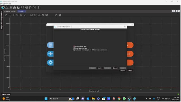Open the Window menu

point(6,4)
